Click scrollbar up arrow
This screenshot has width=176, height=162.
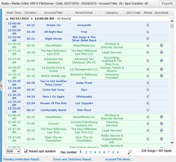[x=172, y=21]
